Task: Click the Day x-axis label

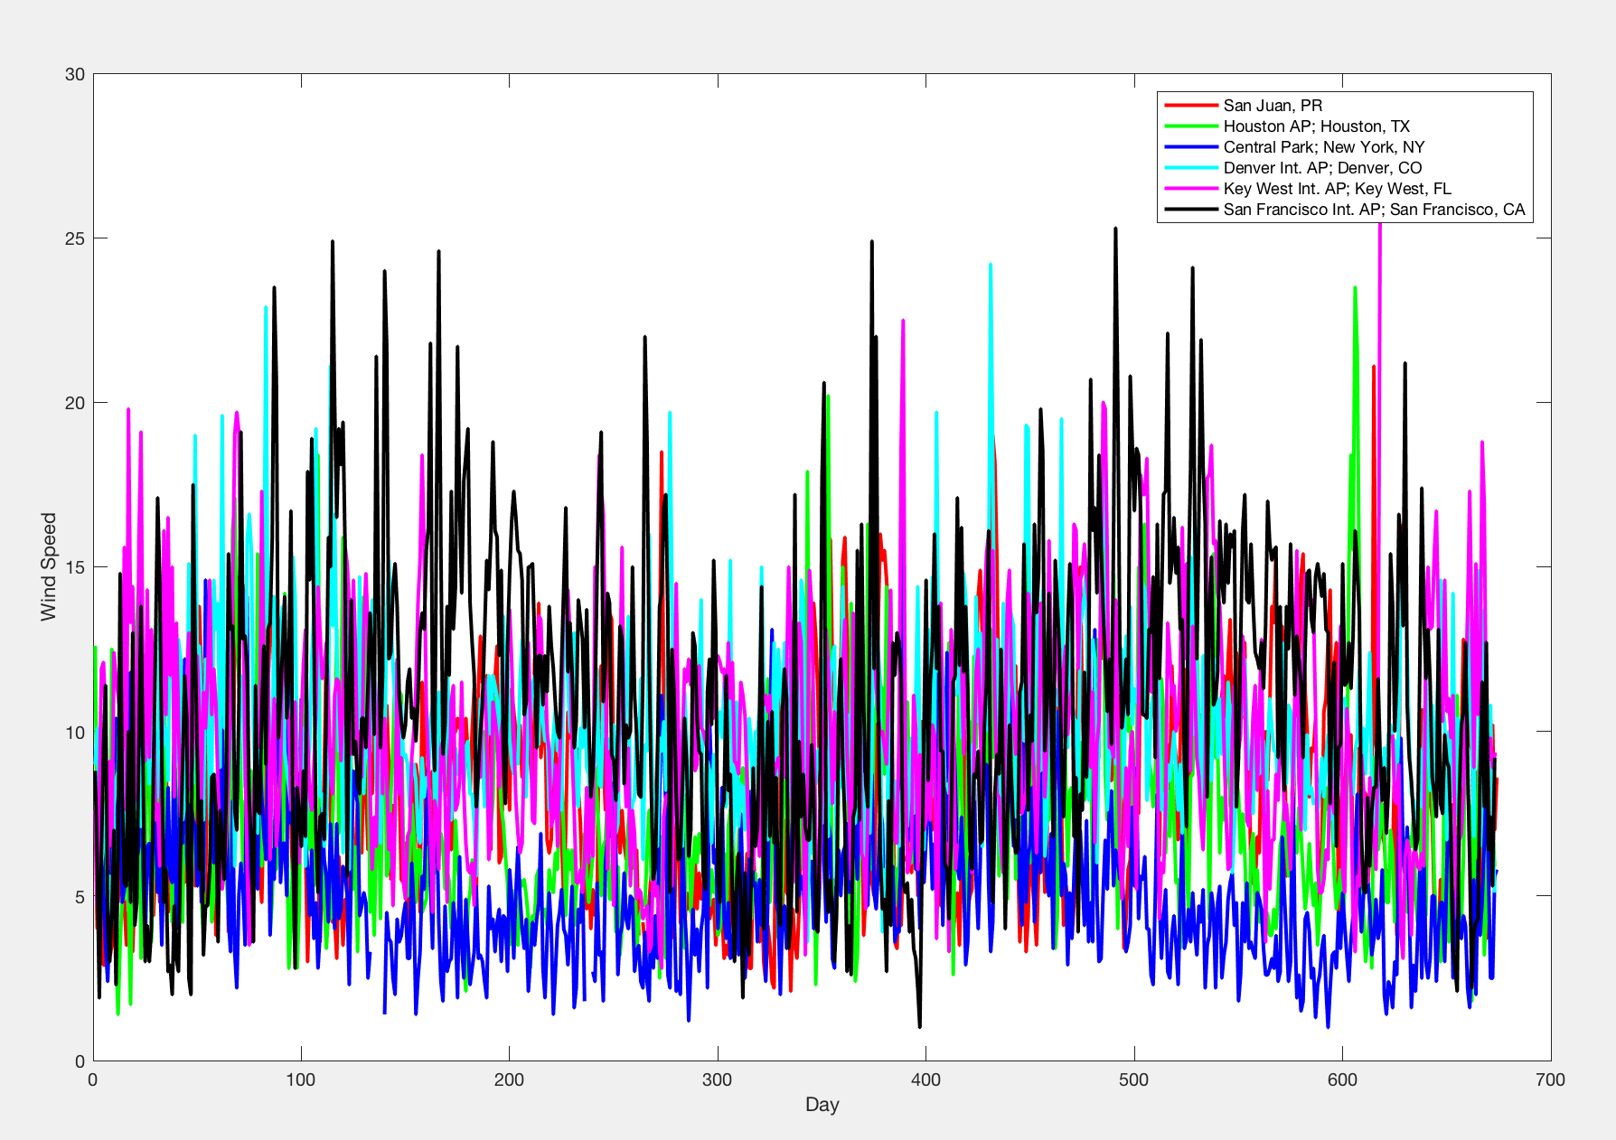Action: [822, 1104]
